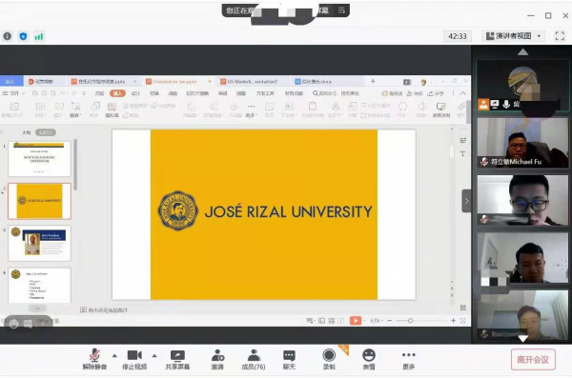Switch to slide sorter grid view icon

tap(331, 321)
